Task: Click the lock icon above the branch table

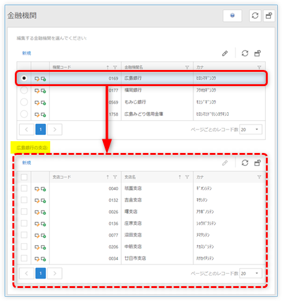Action: coord(257,163)
